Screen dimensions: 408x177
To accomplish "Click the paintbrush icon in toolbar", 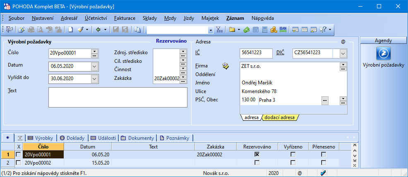I will 81,30.
